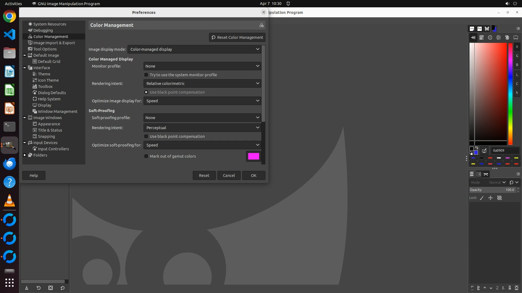Image resolution: width=522 pixels, height=293 pixels.
Task: Switch to the Palette color selector
Action: [507, 37]
